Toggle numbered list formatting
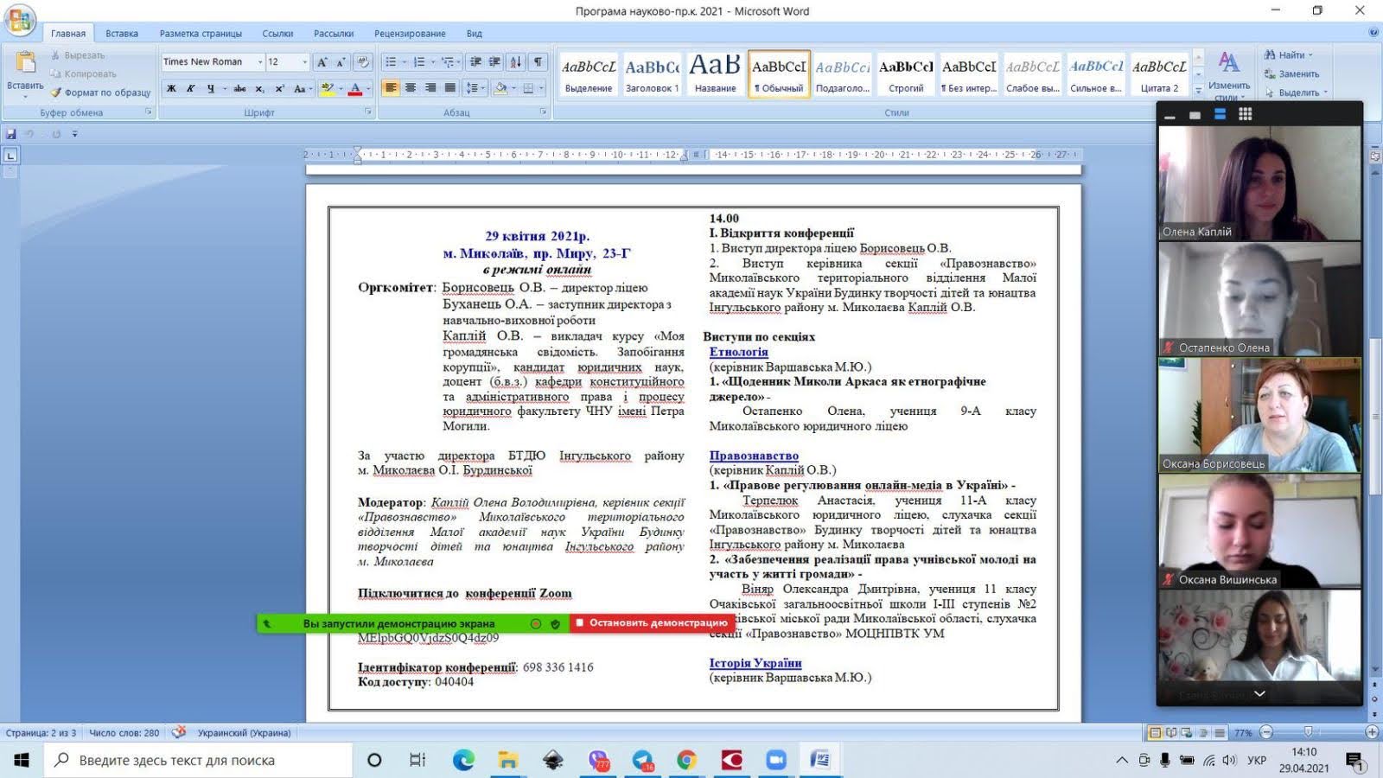 418,62
